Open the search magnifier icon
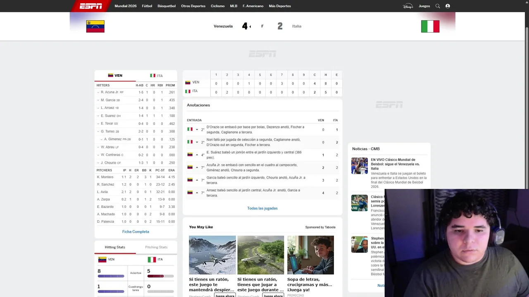Image resolution: width=529 pixels, height=297 pixels. tap(438, 6)
